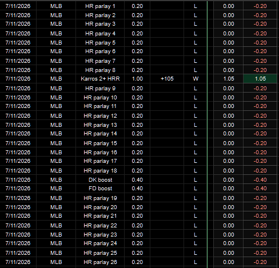This screenshot has width=279, height=268.
Task: Select the 'Karros 2+ HRR' cell
Action: (100, 79)
